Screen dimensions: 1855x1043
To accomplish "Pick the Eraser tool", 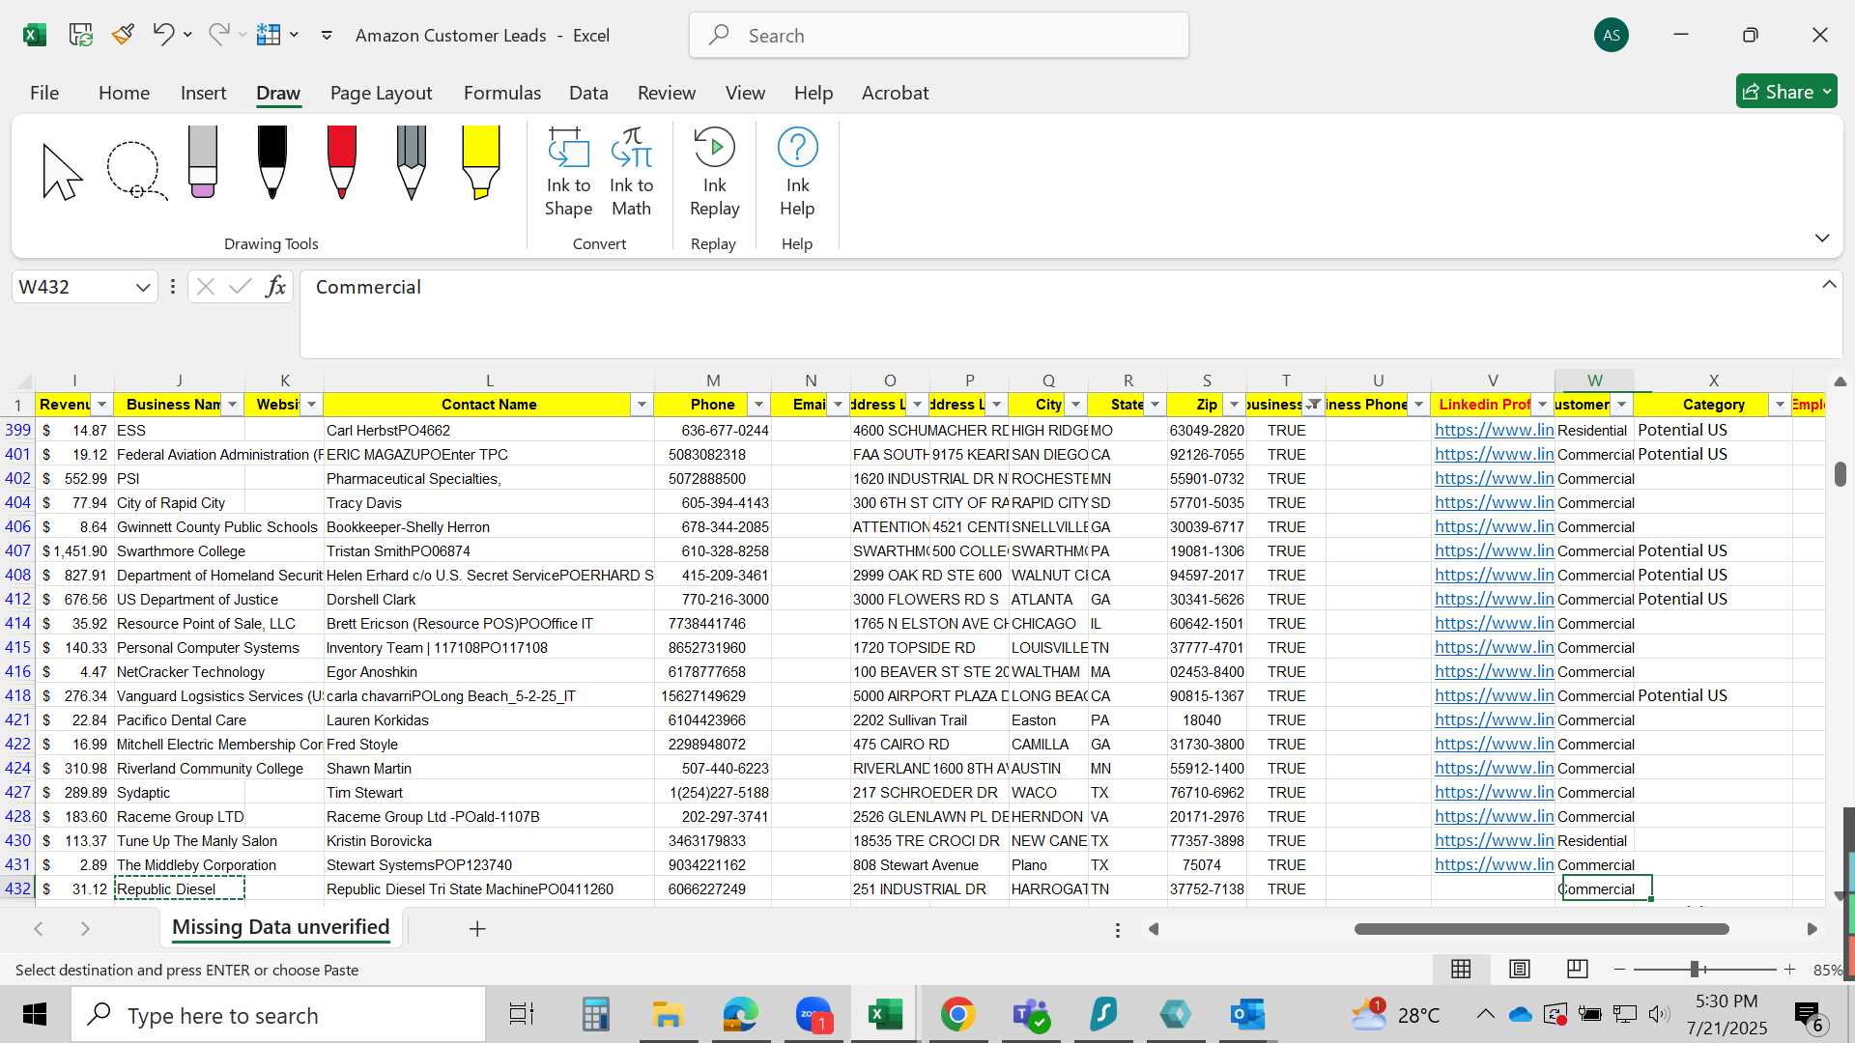I will click(x=203, y=162).
